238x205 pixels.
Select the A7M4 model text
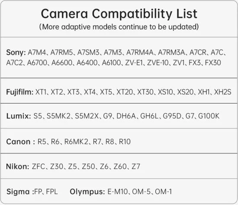coord(37,52)
